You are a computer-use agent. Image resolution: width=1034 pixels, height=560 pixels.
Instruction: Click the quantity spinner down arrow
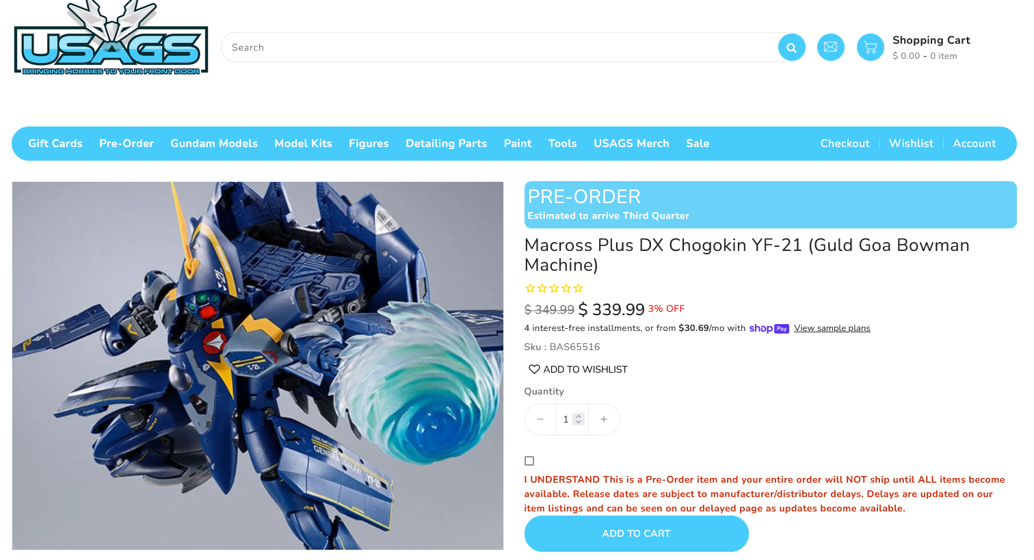pos(579,423)
